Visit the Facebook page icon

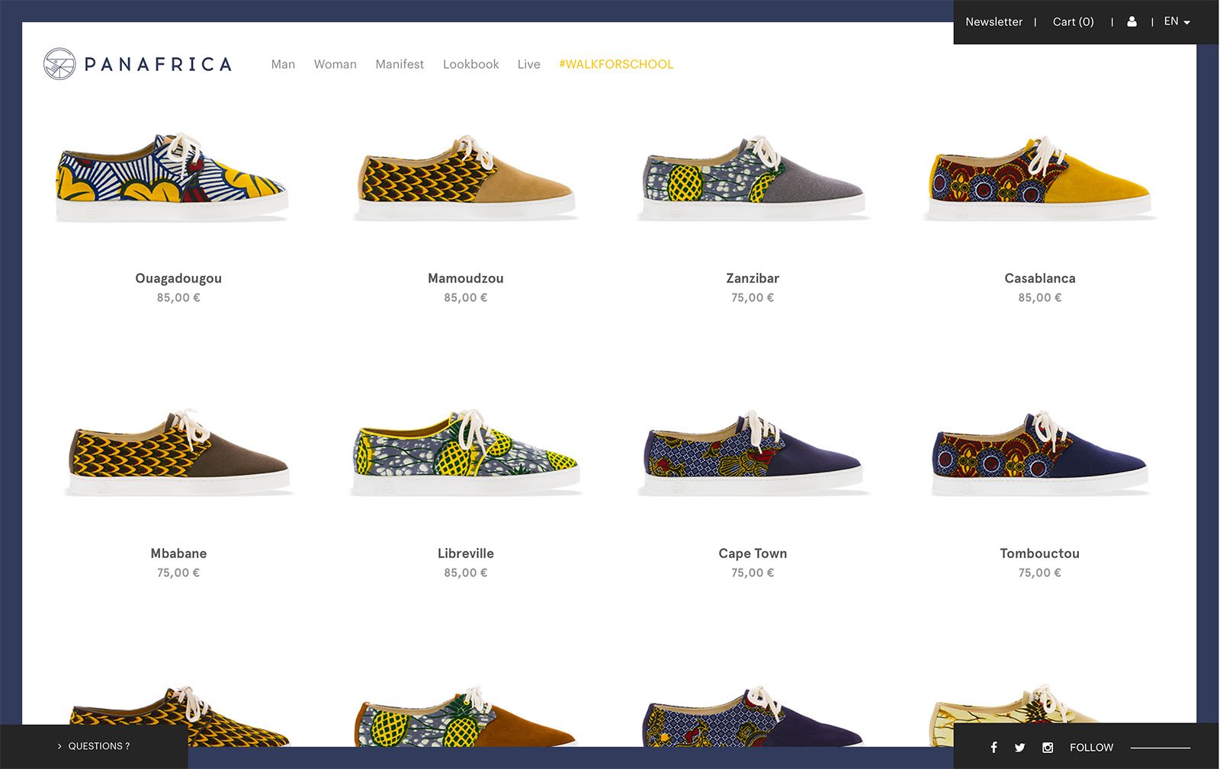tap(994, 748)
